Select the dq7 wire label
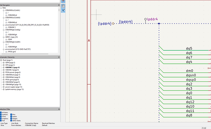211x129 pixels. point(189,57)
